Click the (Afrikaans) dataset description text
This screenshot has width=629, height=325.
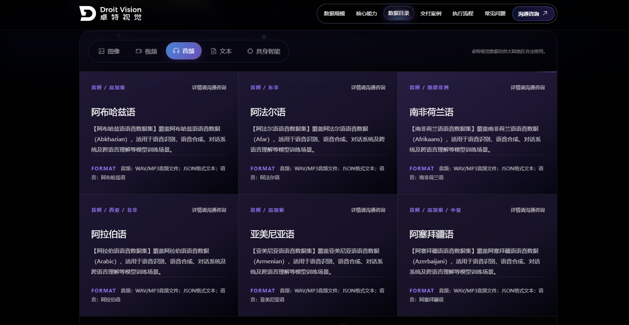pos(477,139)
